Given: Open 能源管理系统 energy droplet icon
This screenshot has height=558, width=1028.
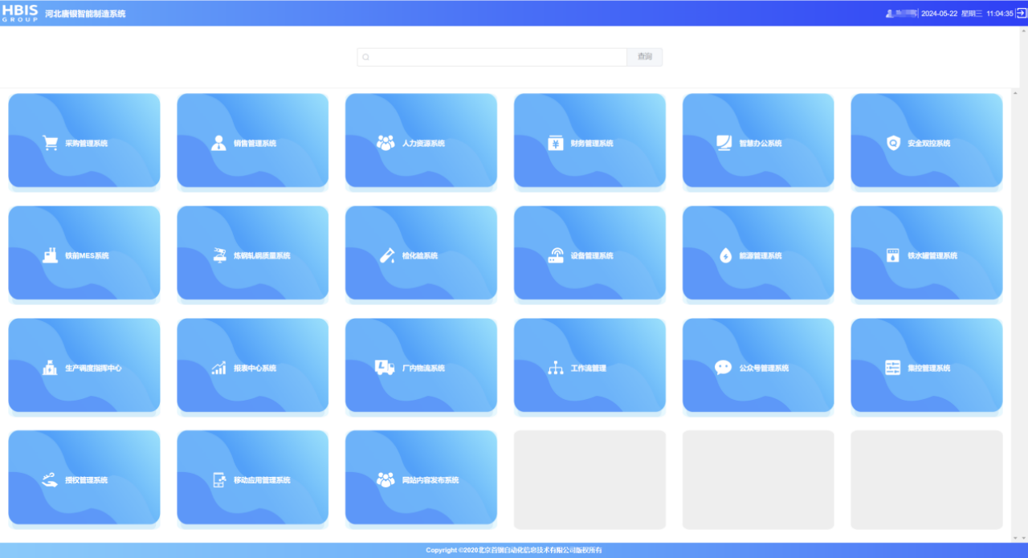Looking at the screenshot, I should (x=725, y=255).
